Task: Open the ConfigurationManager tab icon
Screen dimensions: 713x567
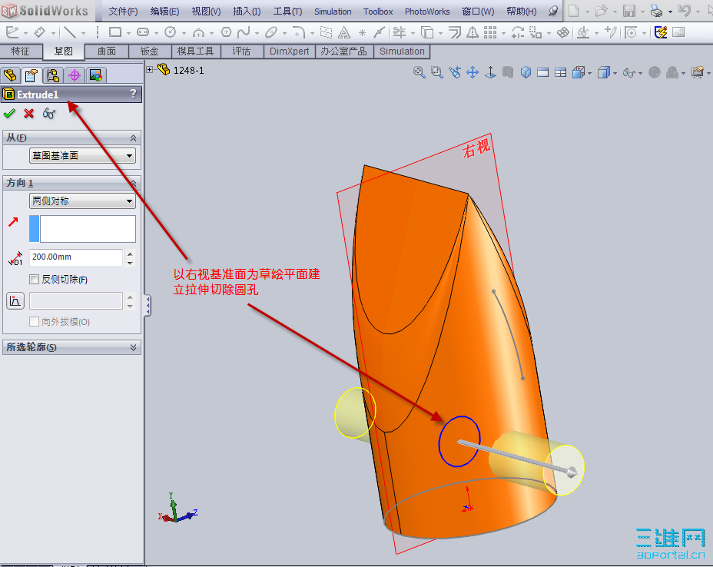Action: coord(53,75)
